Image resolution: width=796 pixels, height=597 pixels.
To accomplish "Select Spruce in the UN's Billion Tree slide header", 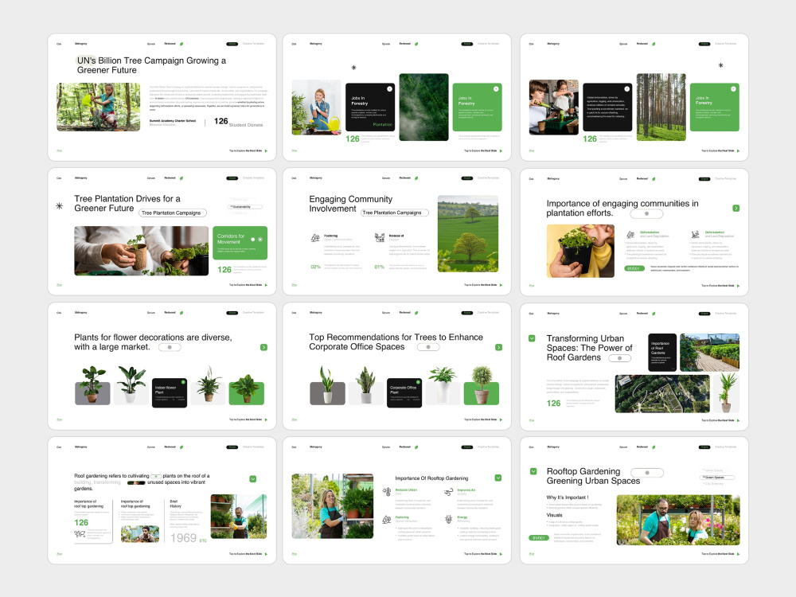I will pyautogui.click(x=150, y=44).
